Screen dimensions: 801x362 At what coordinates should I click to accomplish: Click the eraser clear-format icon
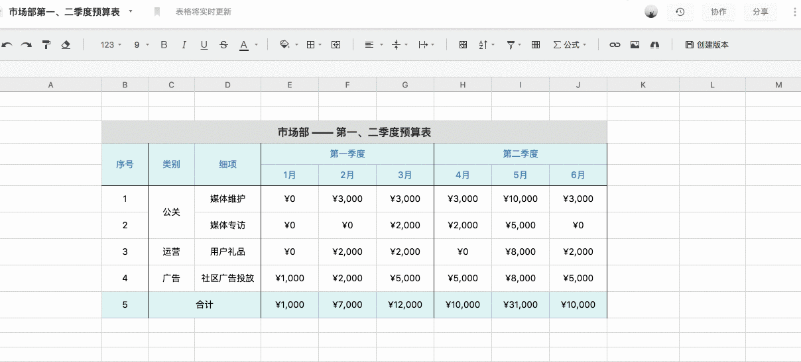[66, 45]
